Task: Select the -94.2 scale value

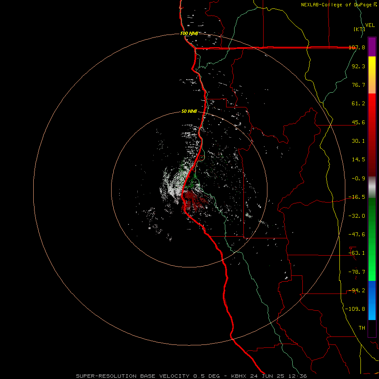Action: [357, 291]
